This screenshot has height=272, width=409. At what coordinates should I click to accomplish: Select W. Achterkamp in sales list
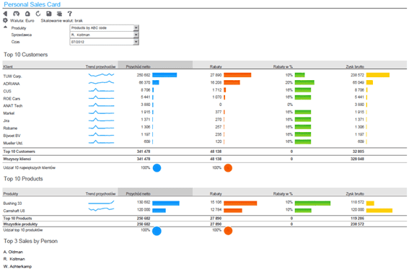point(17,266)
